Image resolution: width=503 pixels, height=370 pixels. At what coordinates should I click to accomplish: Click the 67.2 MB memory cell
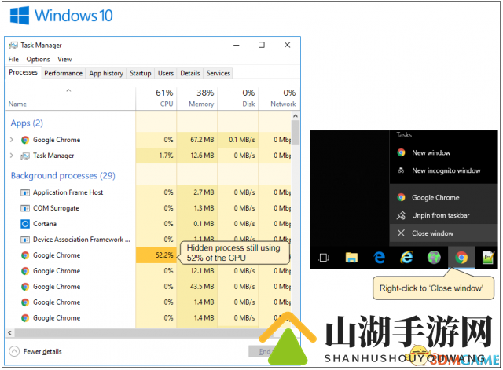point(197,140)
